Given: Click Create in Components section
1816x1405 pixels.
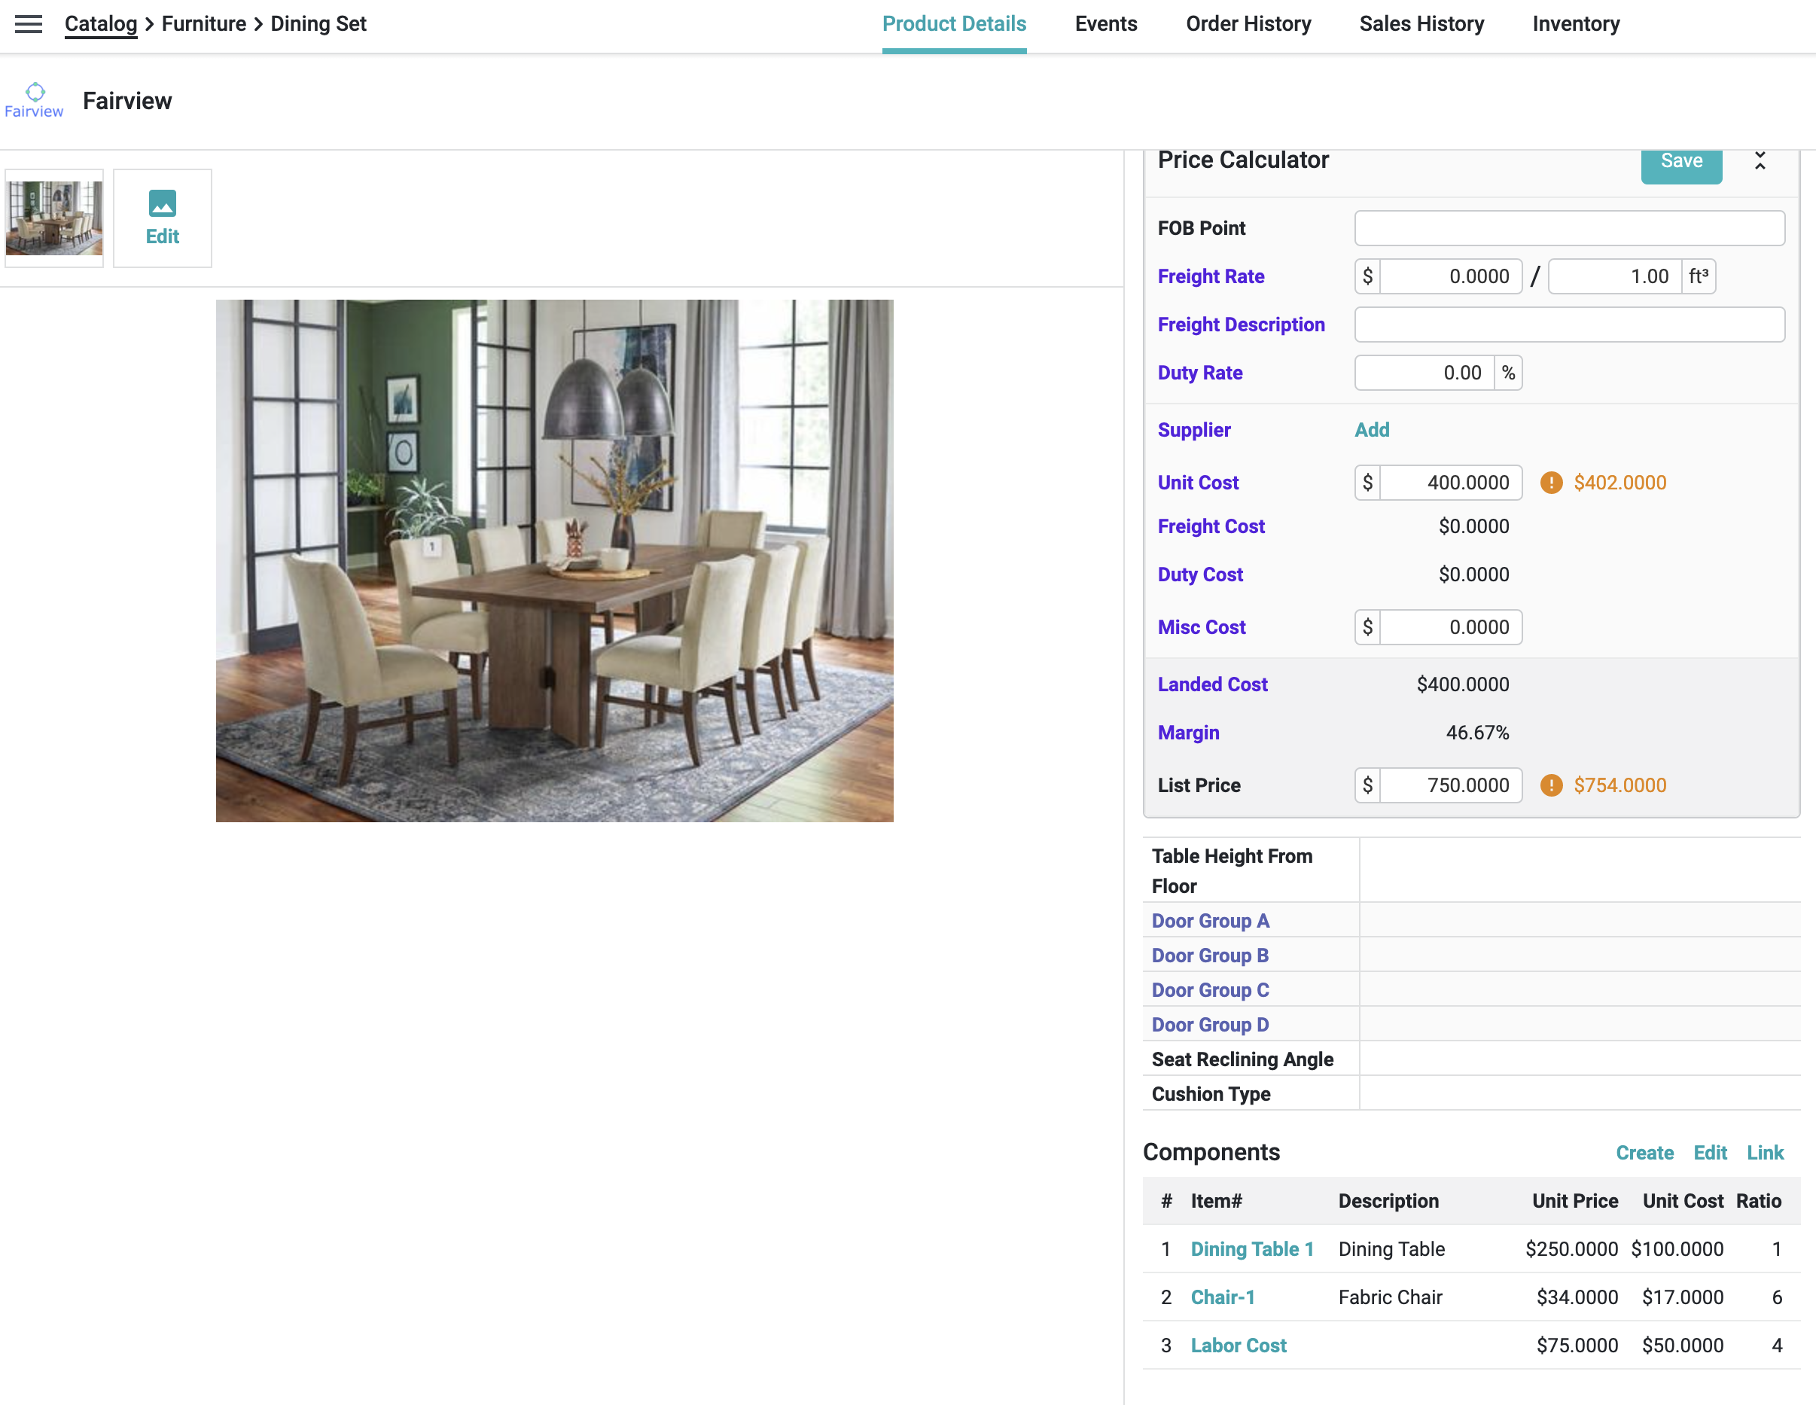Looking at the screenshot, I should [x=1644, y=1152].
